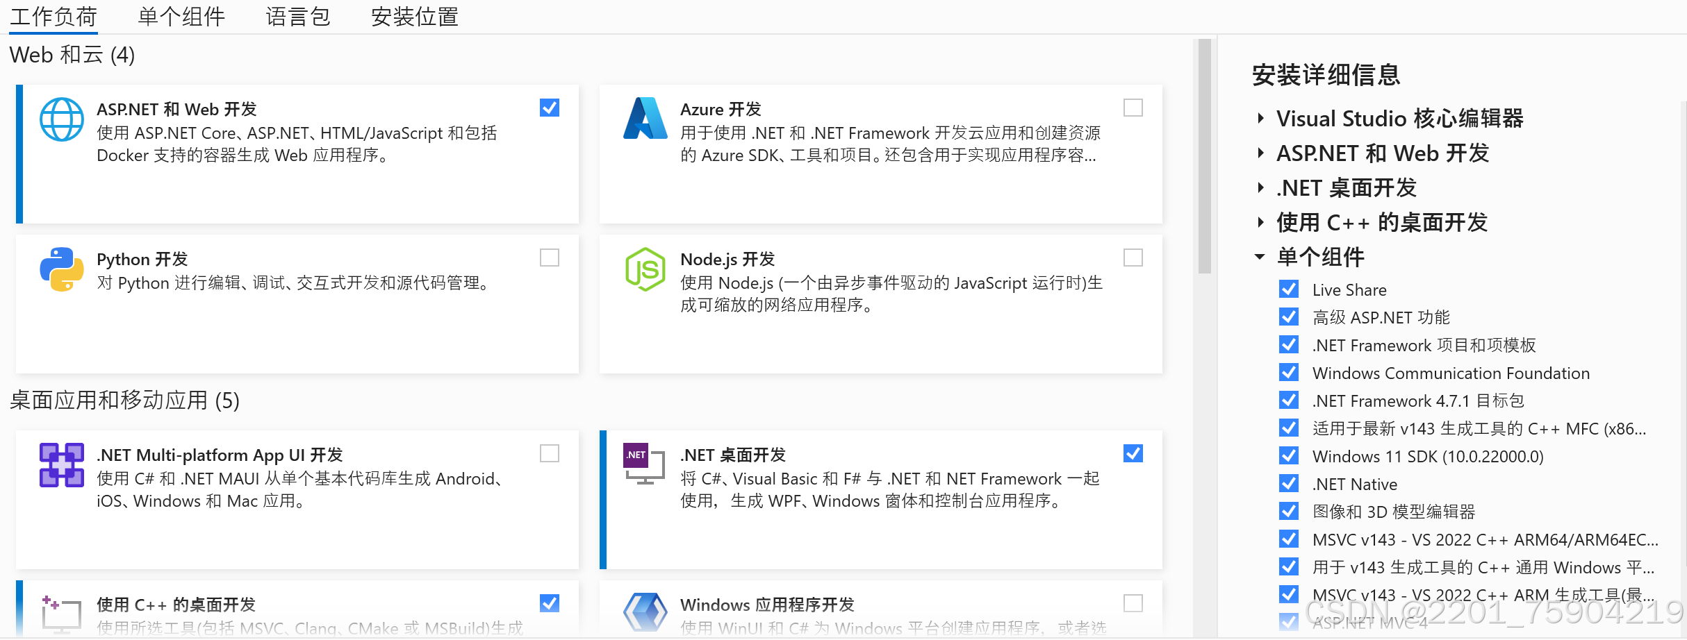Open the 语言包 tab
1687x640 pixels.
point(297,17)
